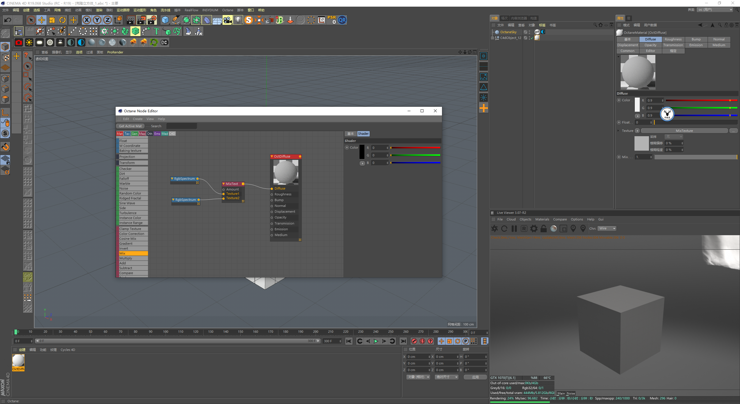Click the MixTexture button in Texture row

click(684, 131)
